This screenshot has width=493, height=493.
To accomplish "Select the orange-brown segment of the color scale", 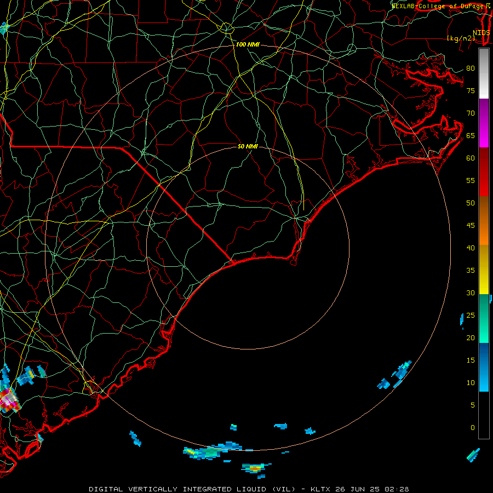I will [484, 221].
